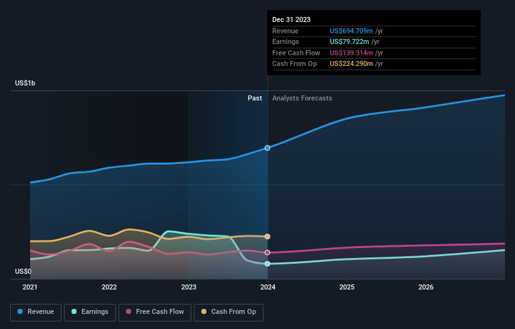Click the pink Free Cash Flow legend dot
This screenshot has width=515, height=329.
pyautogui.click(x=129, y=311)
